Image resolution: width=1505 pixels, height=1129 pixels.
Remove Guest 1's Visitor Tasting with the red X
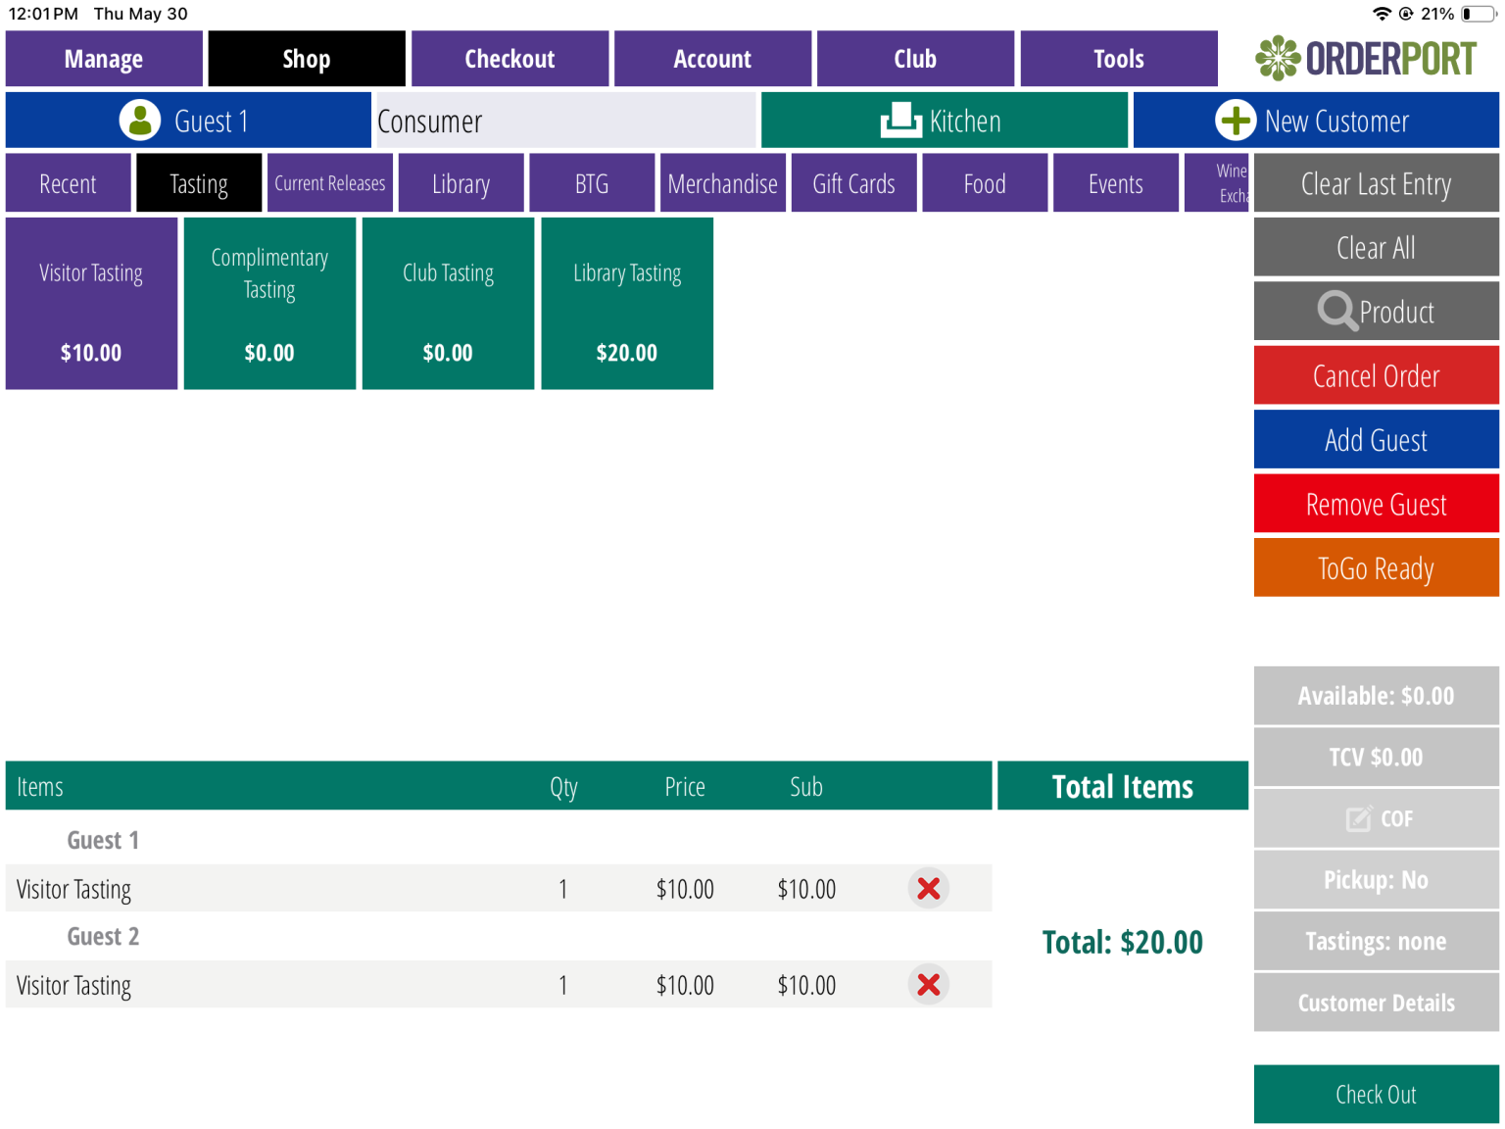pyautogui.click(x=928, y=888)
